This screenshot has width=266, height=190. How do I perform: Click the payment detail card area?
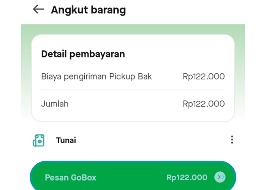pyautogui.click(x=133, y=78)
